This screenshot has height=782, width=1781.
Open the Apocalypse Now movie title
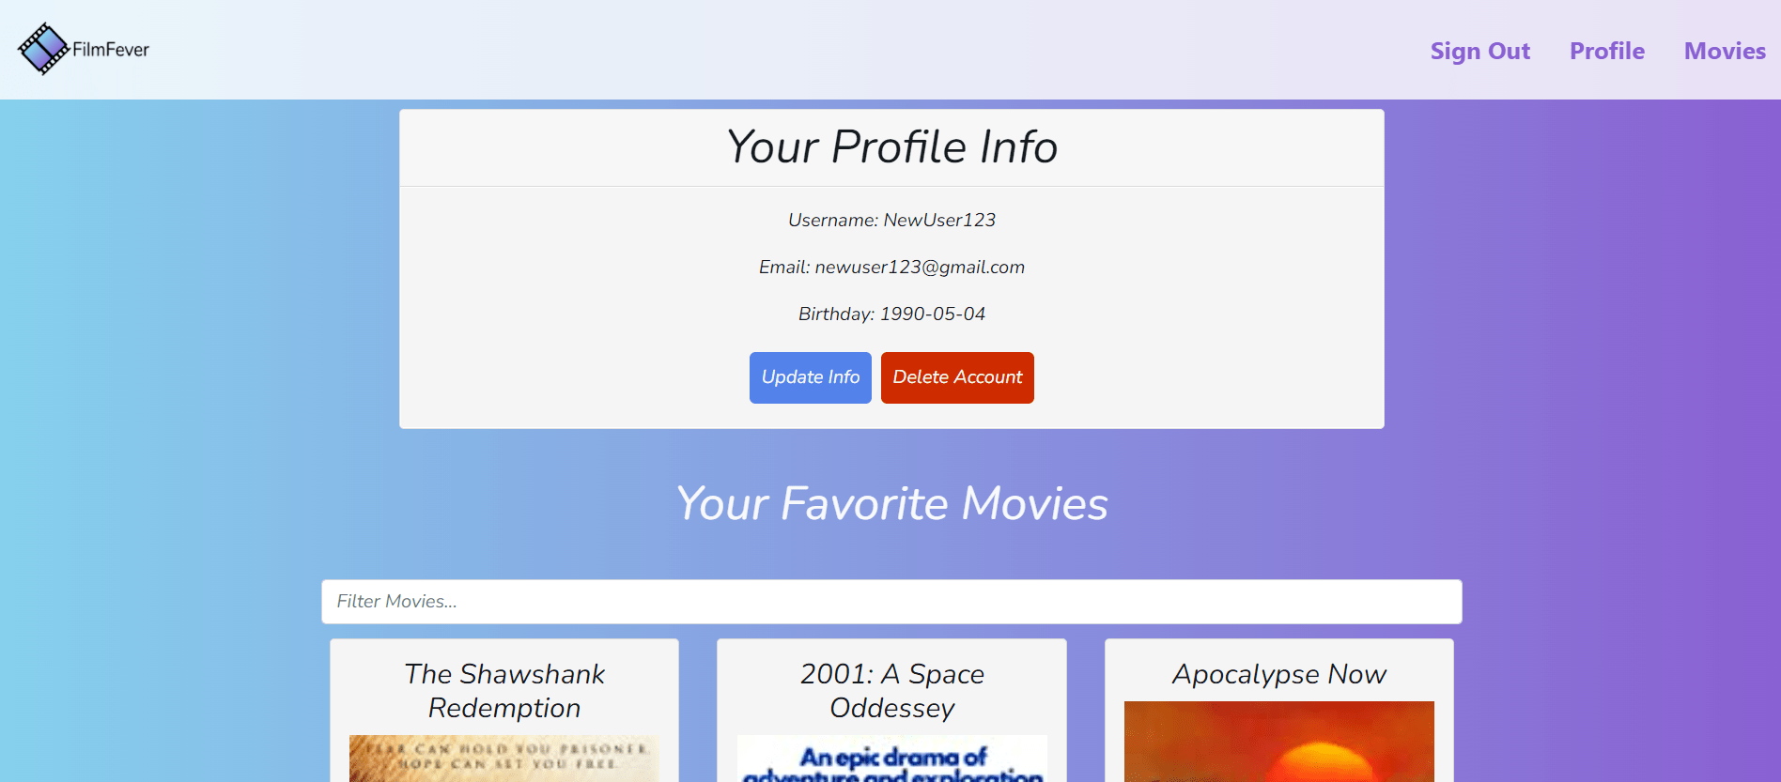(1278, 674)
